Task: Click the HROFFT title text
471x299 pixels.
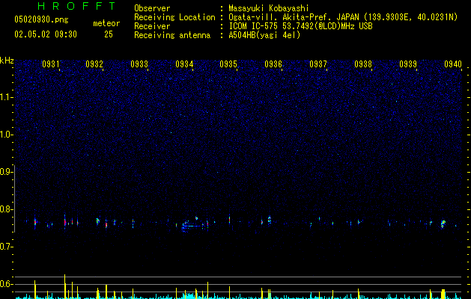Action: [77, 6]
